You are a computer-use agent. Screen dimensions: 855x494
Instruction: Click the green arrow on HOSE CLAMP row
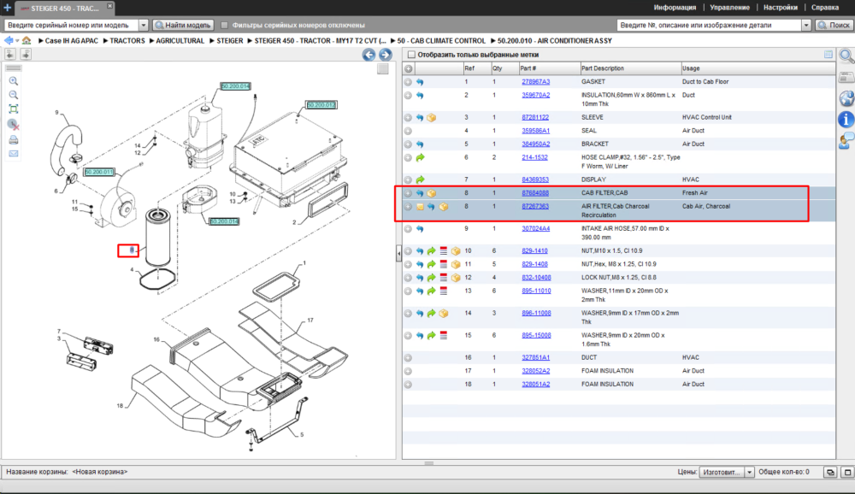[420, 157]
